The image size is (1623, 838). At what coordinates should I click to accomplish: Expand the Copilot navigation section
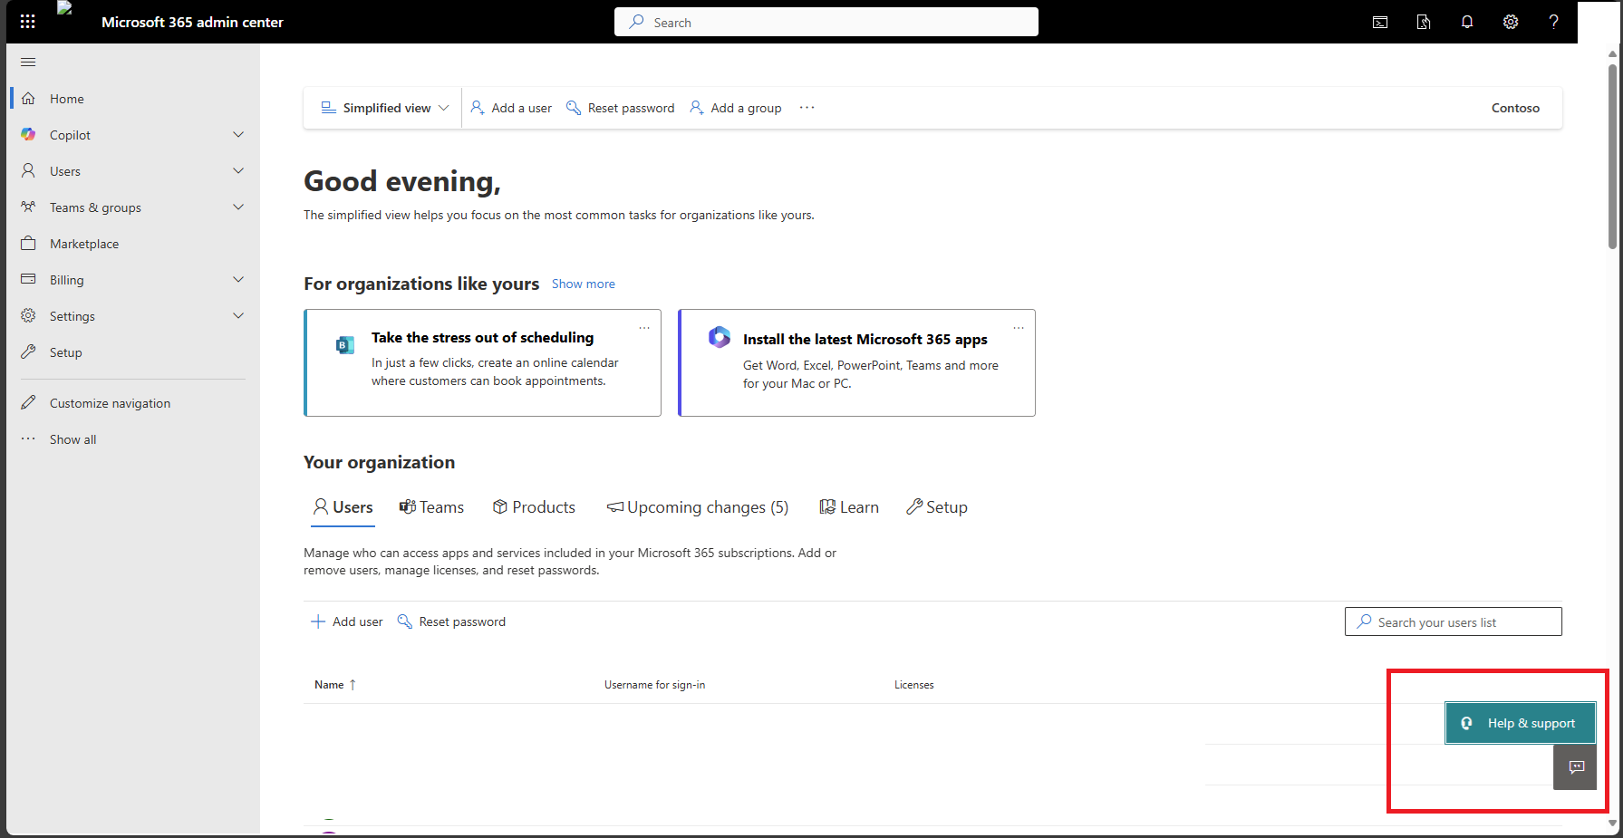(238, 135)
